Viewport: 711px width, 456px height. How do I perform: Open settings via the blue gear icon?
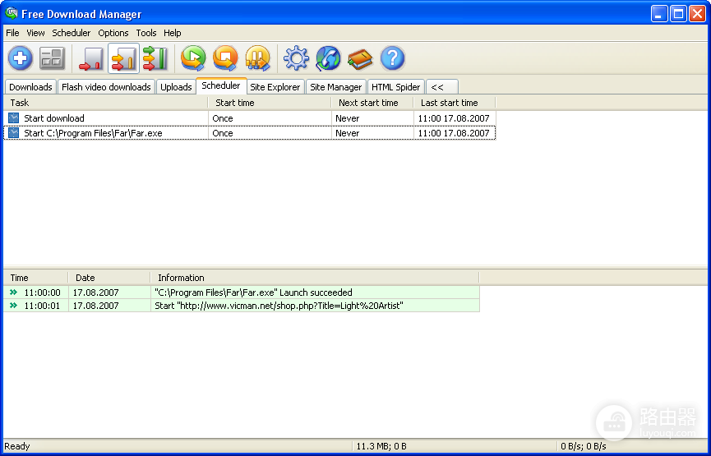pos(296,58)
